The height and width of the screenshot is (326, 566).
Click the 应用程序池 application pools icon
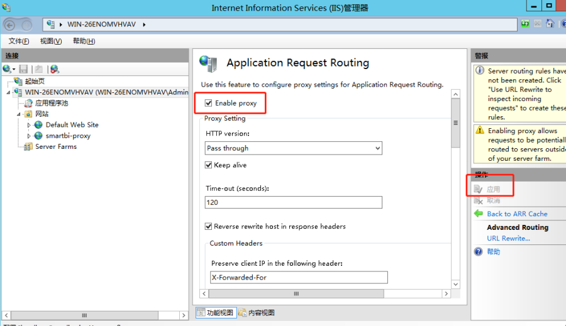click(28, 104)
